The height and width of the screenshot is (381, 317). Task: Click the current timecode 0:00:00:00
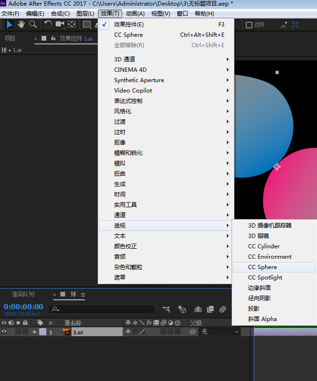click(23, 307)
